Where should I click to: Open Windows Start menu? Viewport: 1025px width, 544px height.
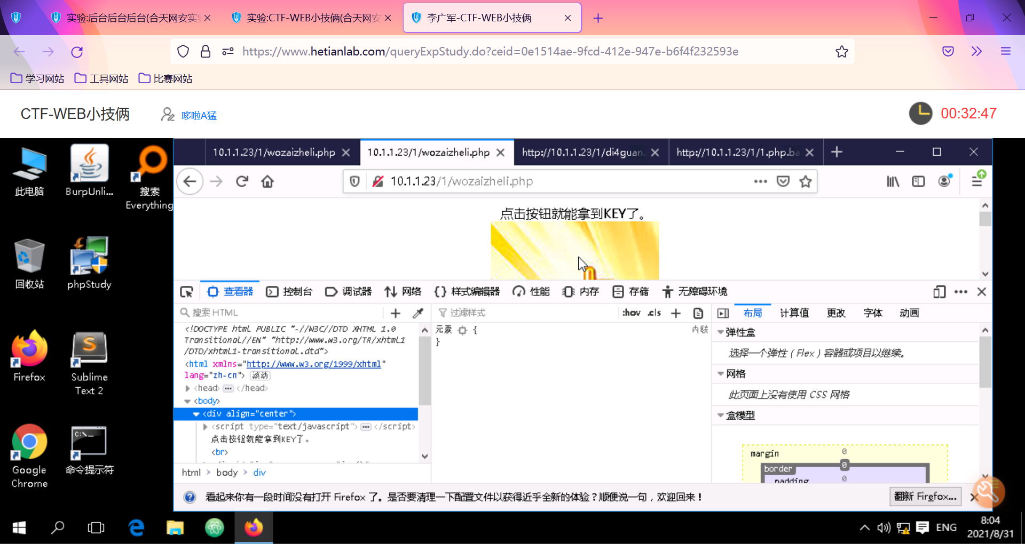(19, 528)
